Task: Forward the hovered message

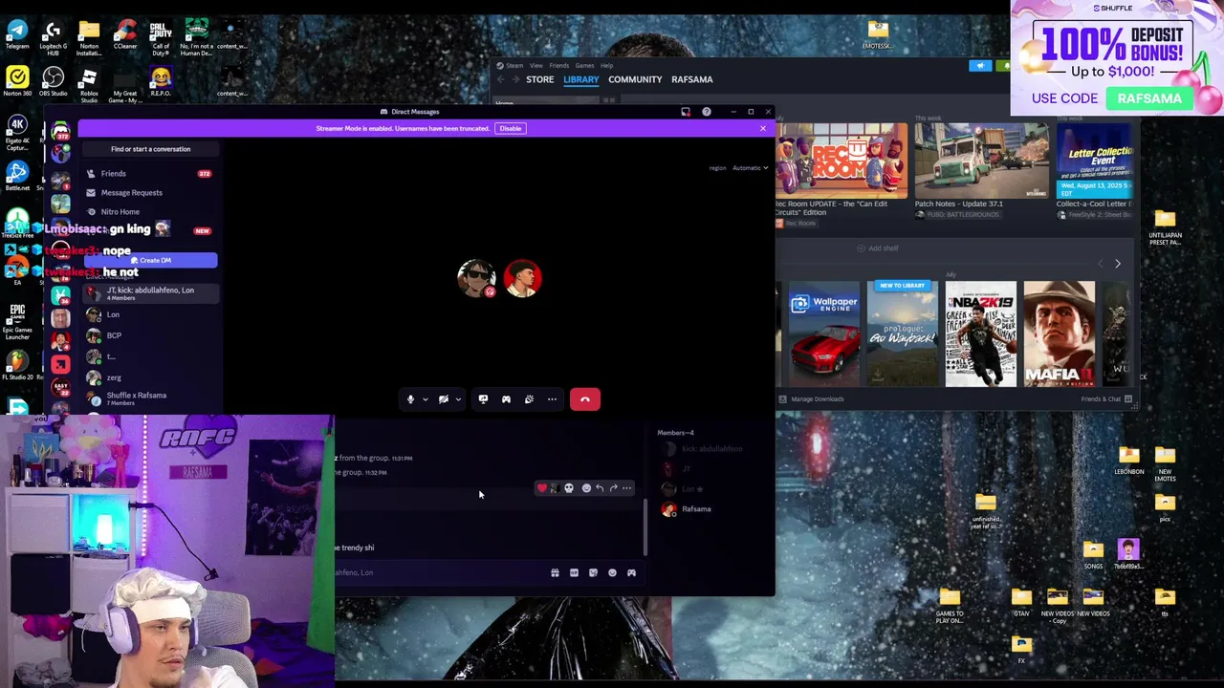Action: [x=613, y=488]
